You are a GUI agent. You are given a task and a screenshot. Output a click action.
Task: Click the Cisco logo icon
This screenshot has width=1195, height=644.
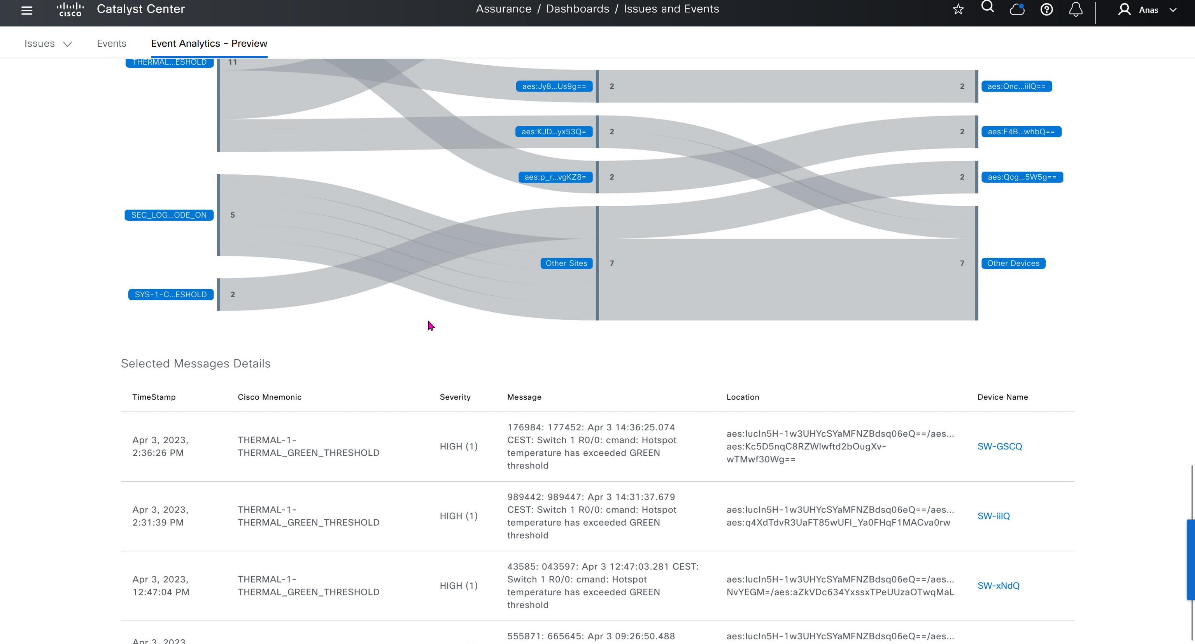(70, 9)
